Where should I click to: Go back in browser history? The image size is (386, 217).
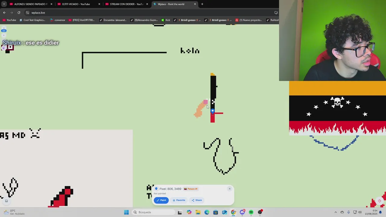click(x=4, y=13)
